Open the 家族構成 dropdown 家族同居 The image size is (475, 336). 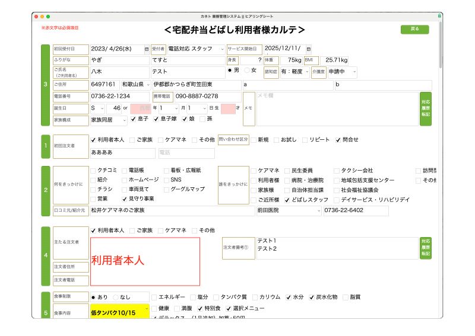(109, 120)
